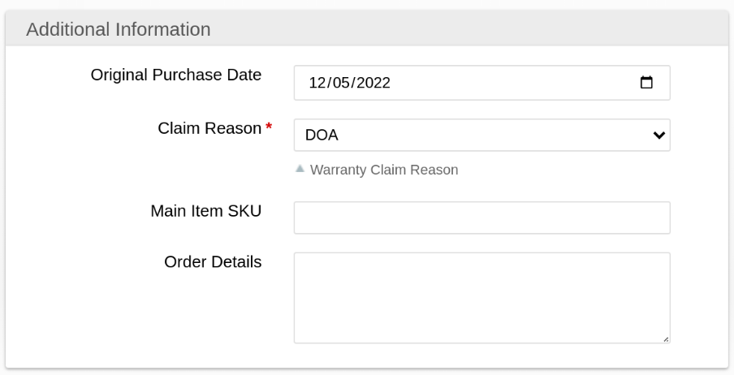Click inside the Order Details textarea
734x375 pixels.
[481, 298]
